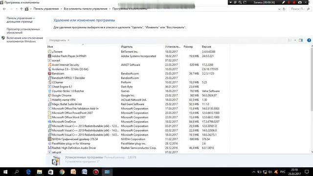Open the view options dropdown arrow
This screenshot has width=313, height=176.
coord(295,40)
